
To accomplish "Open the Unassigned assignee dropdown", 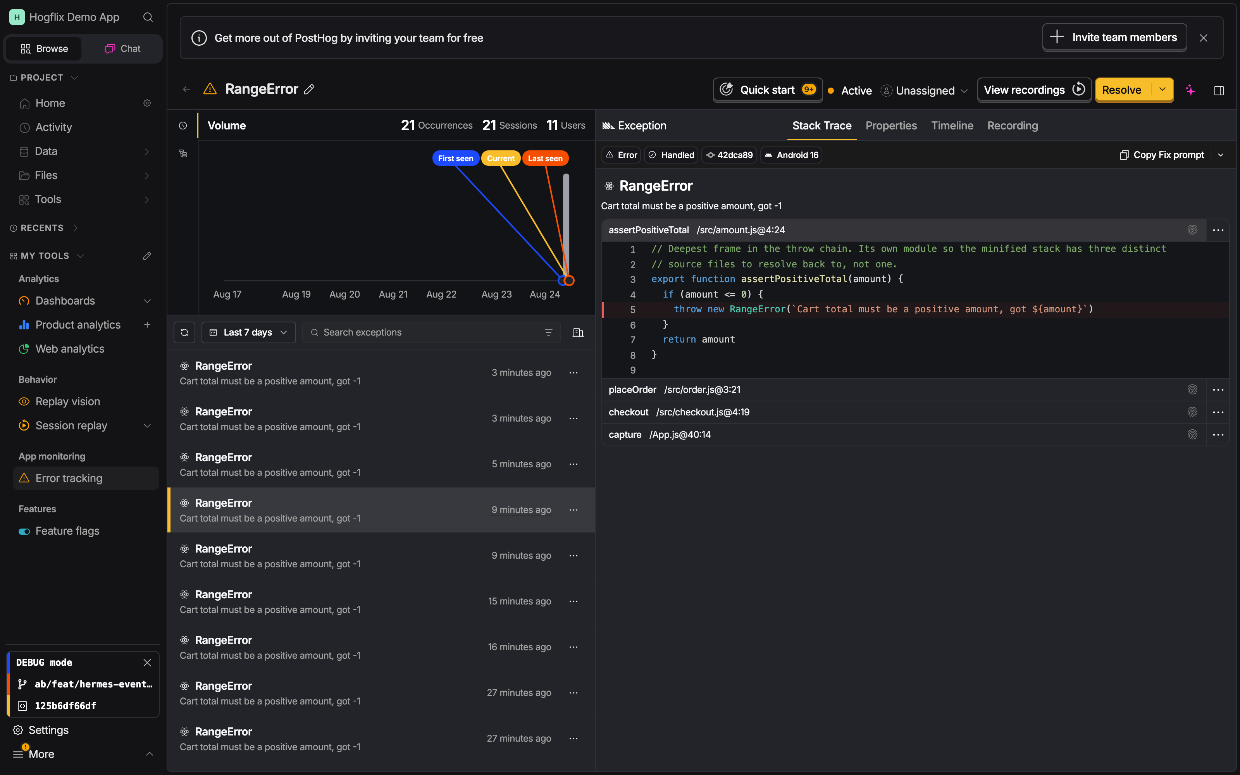I will click(924, 90).
